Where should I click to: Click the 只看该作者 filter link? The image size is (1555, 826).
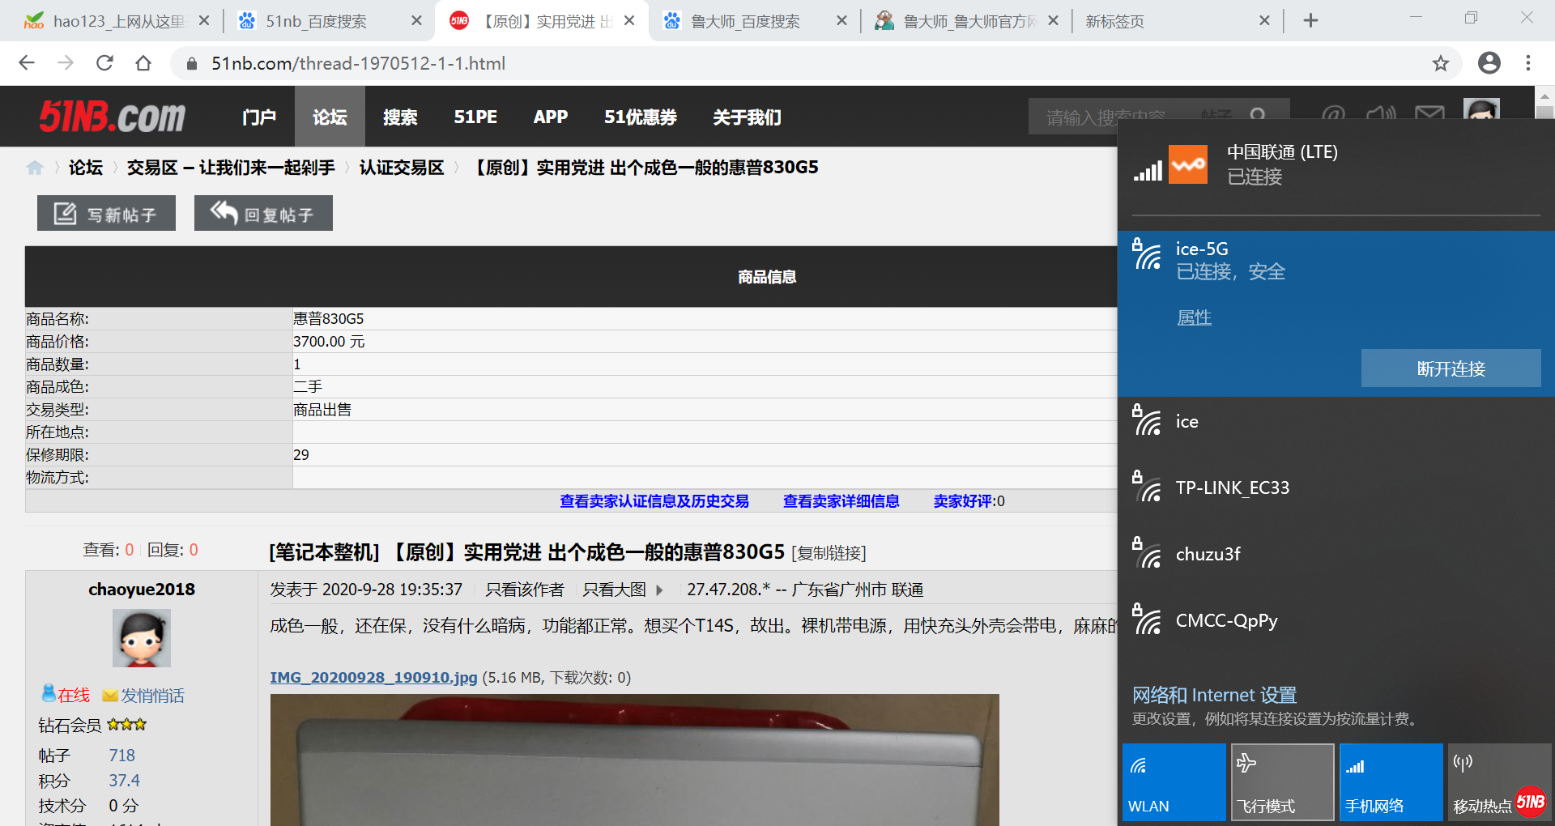pyautogui.click(x=525, y=590)
